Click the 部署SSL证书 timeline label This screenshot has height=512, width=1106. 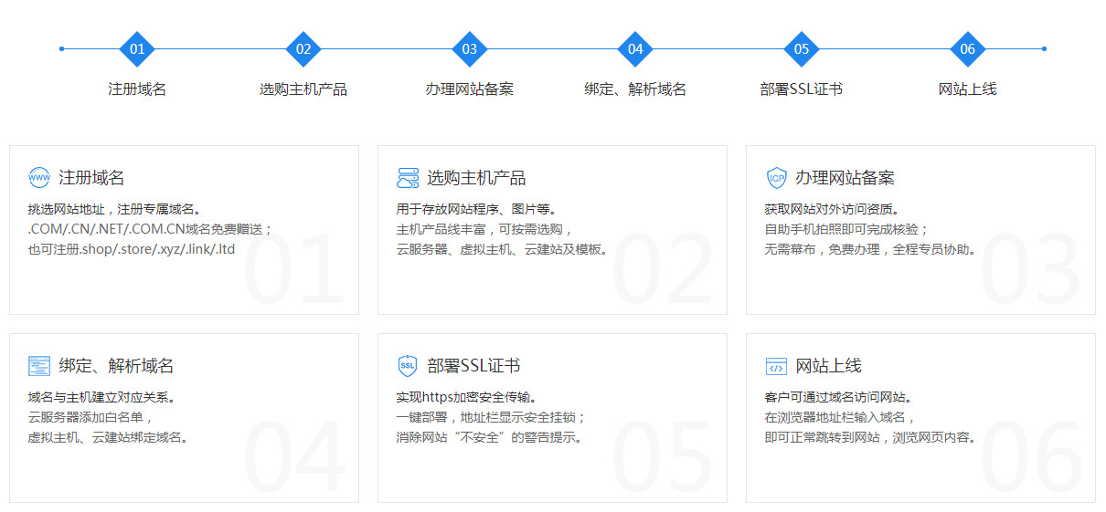(802, 89)
